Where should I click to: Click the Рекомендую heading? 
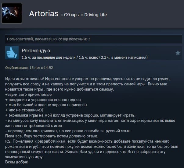click(36, 51)
